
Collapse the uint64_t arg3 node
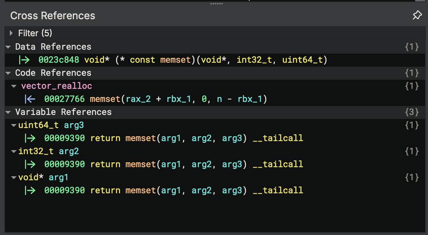pos(14,125)
